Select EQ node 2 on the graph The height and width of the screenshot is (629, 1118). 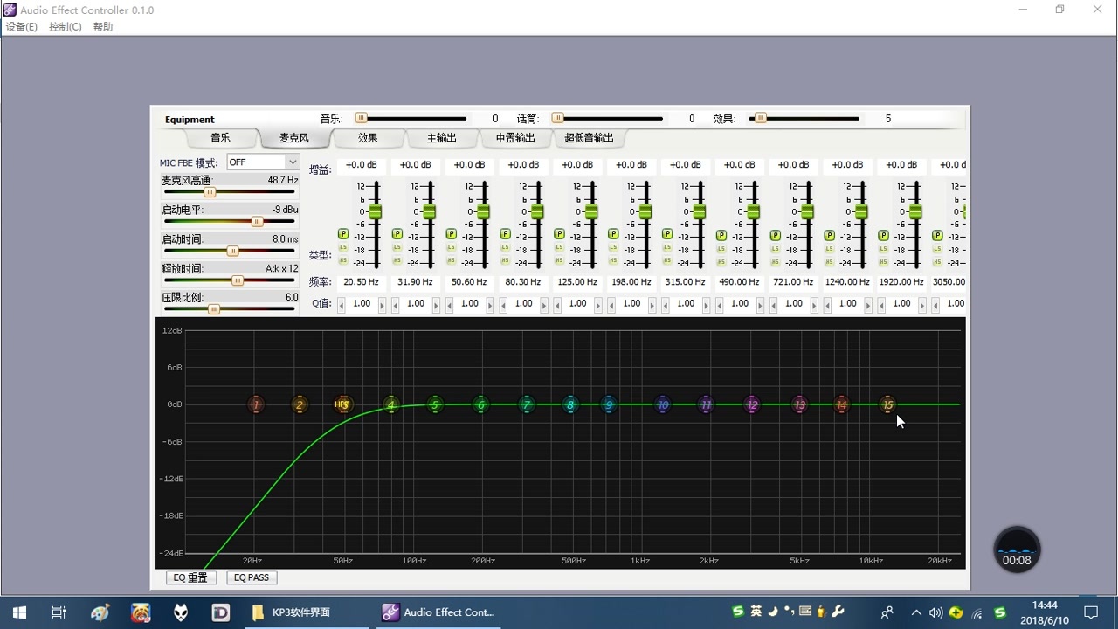(300, 404)
